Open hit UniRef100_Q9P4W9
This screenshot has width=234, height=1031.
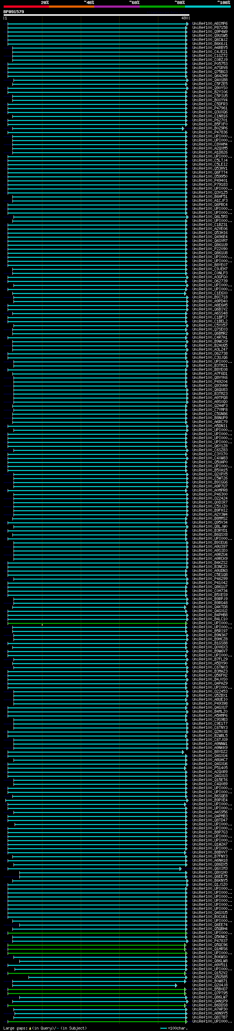[x=210, y=31]
